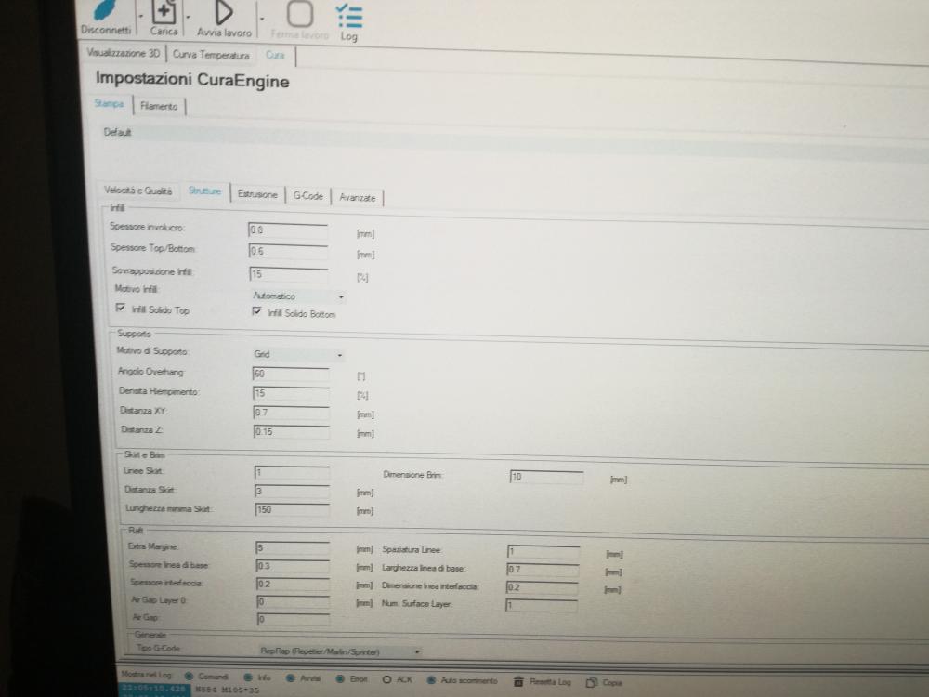Screen dimensions: 929x697
Task: Open the Estrusione settings tab
Action: [x=257, y=194]
